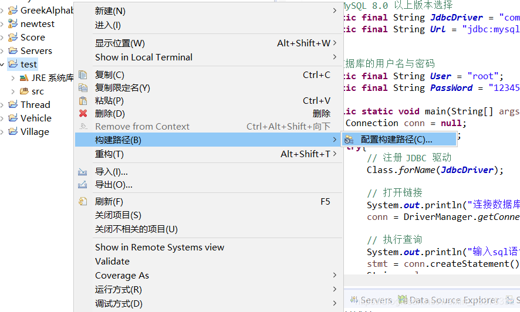The height and width of the screenshot is (312, 520).
Task: Select the test project label
Action: 29,65
